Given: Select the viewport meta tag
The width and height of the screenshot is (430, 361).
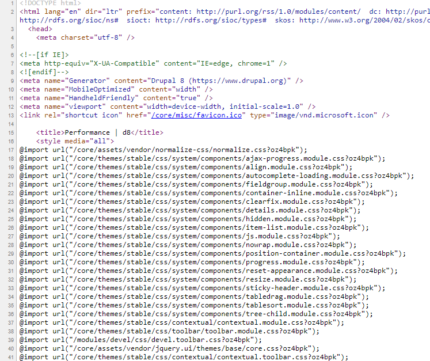Looking at the screenshot, I should coord(168,107).
